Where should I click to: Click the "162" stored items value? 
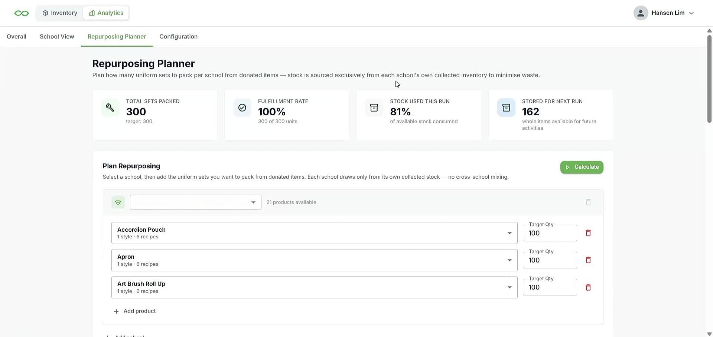coord(530,112)
